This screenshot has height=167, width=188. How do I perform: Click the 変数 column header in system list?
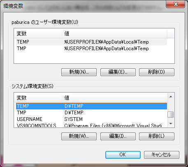[38, 98]
